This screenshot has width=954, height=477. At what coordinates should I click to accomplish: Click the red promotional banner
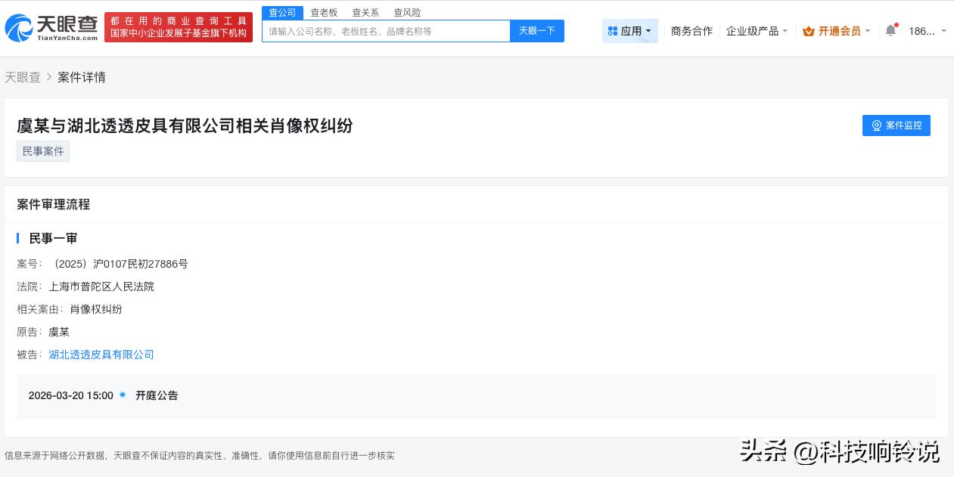[x=179, y=27]
